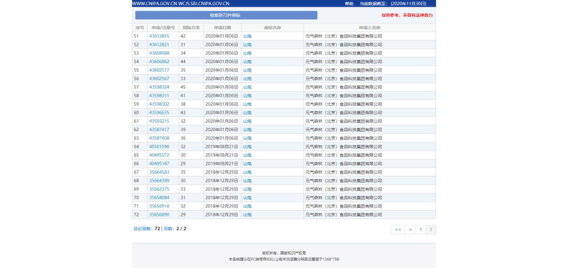Click the 帮助 help link
The image size is (568, 276).
(x=349, y=4)
